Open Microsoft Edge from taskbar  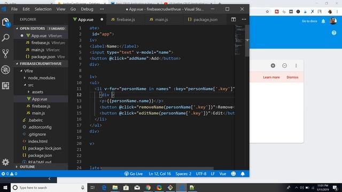104,187
